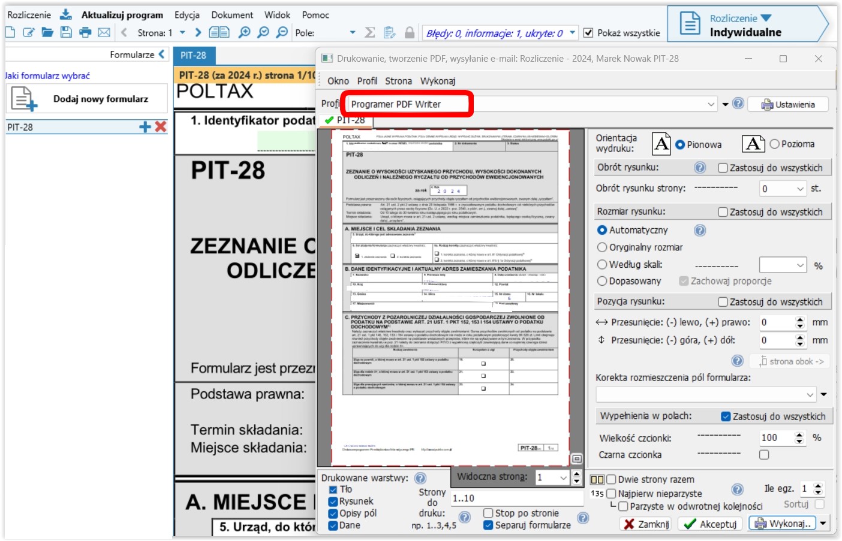The width and height of the screenshot is (842, 541).
Task: Click blue plus icon next to PIT-28
Action: 145,126
